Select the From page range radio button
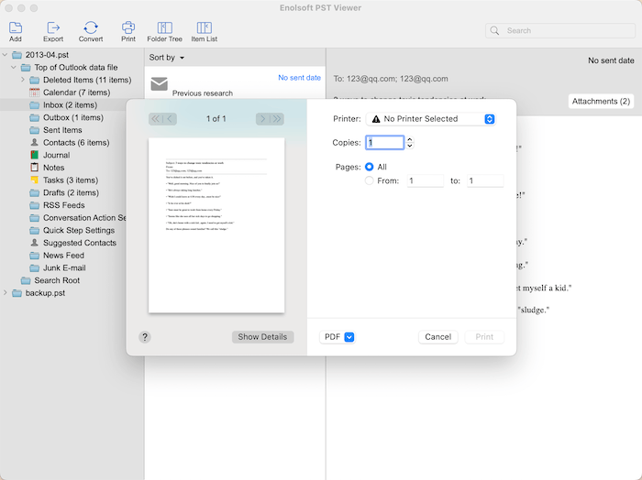 click(370, 181)
